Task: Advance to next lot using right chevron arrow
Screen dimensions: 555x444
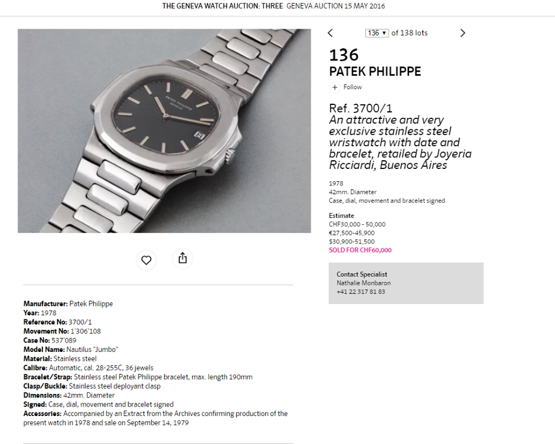Action: click(x=462, y=33)
